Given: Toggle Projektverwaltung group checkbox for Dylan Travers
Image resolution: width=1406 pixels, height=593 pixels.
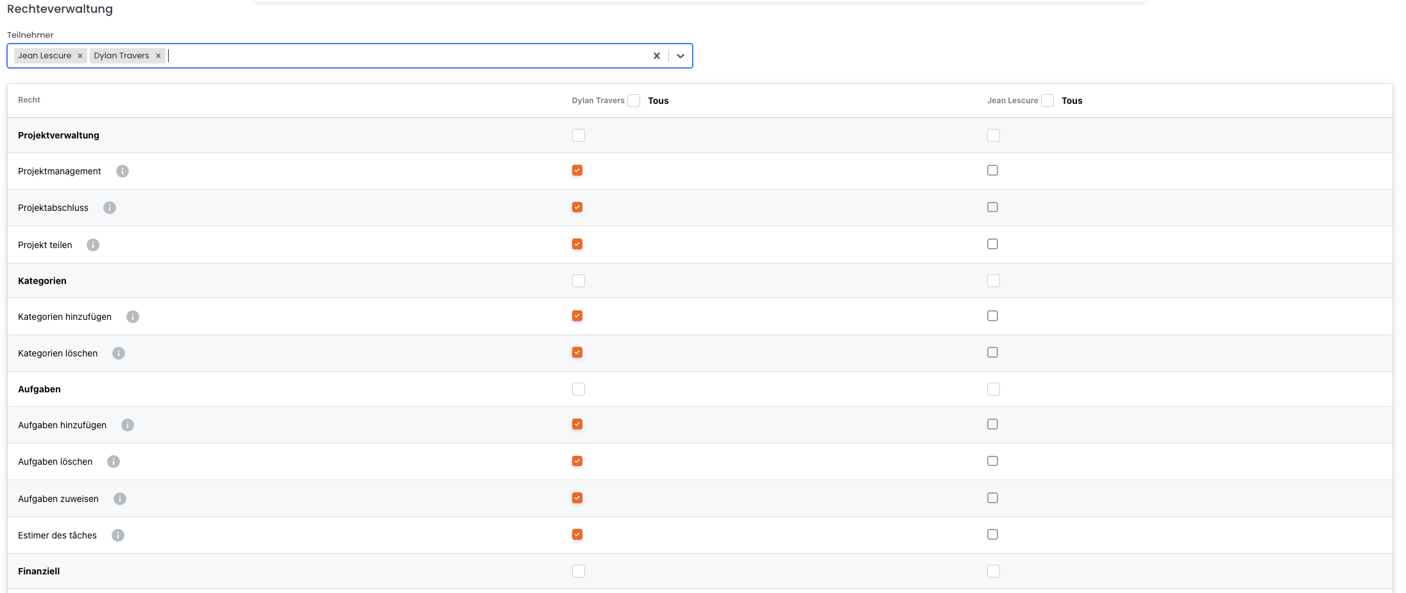Looking at the screenshot, I should [579, 135].
